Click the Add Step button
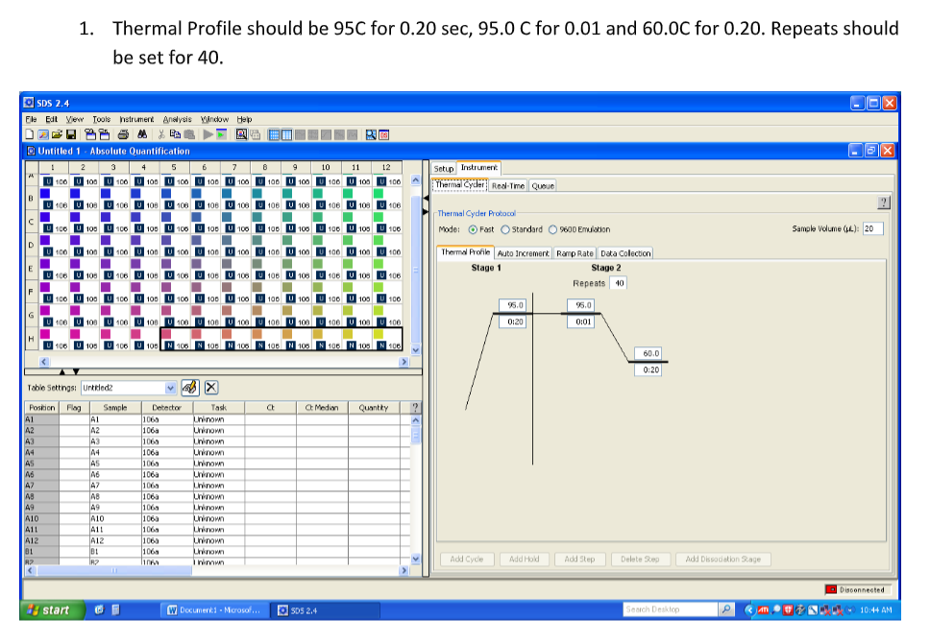 tap(579, 559)
